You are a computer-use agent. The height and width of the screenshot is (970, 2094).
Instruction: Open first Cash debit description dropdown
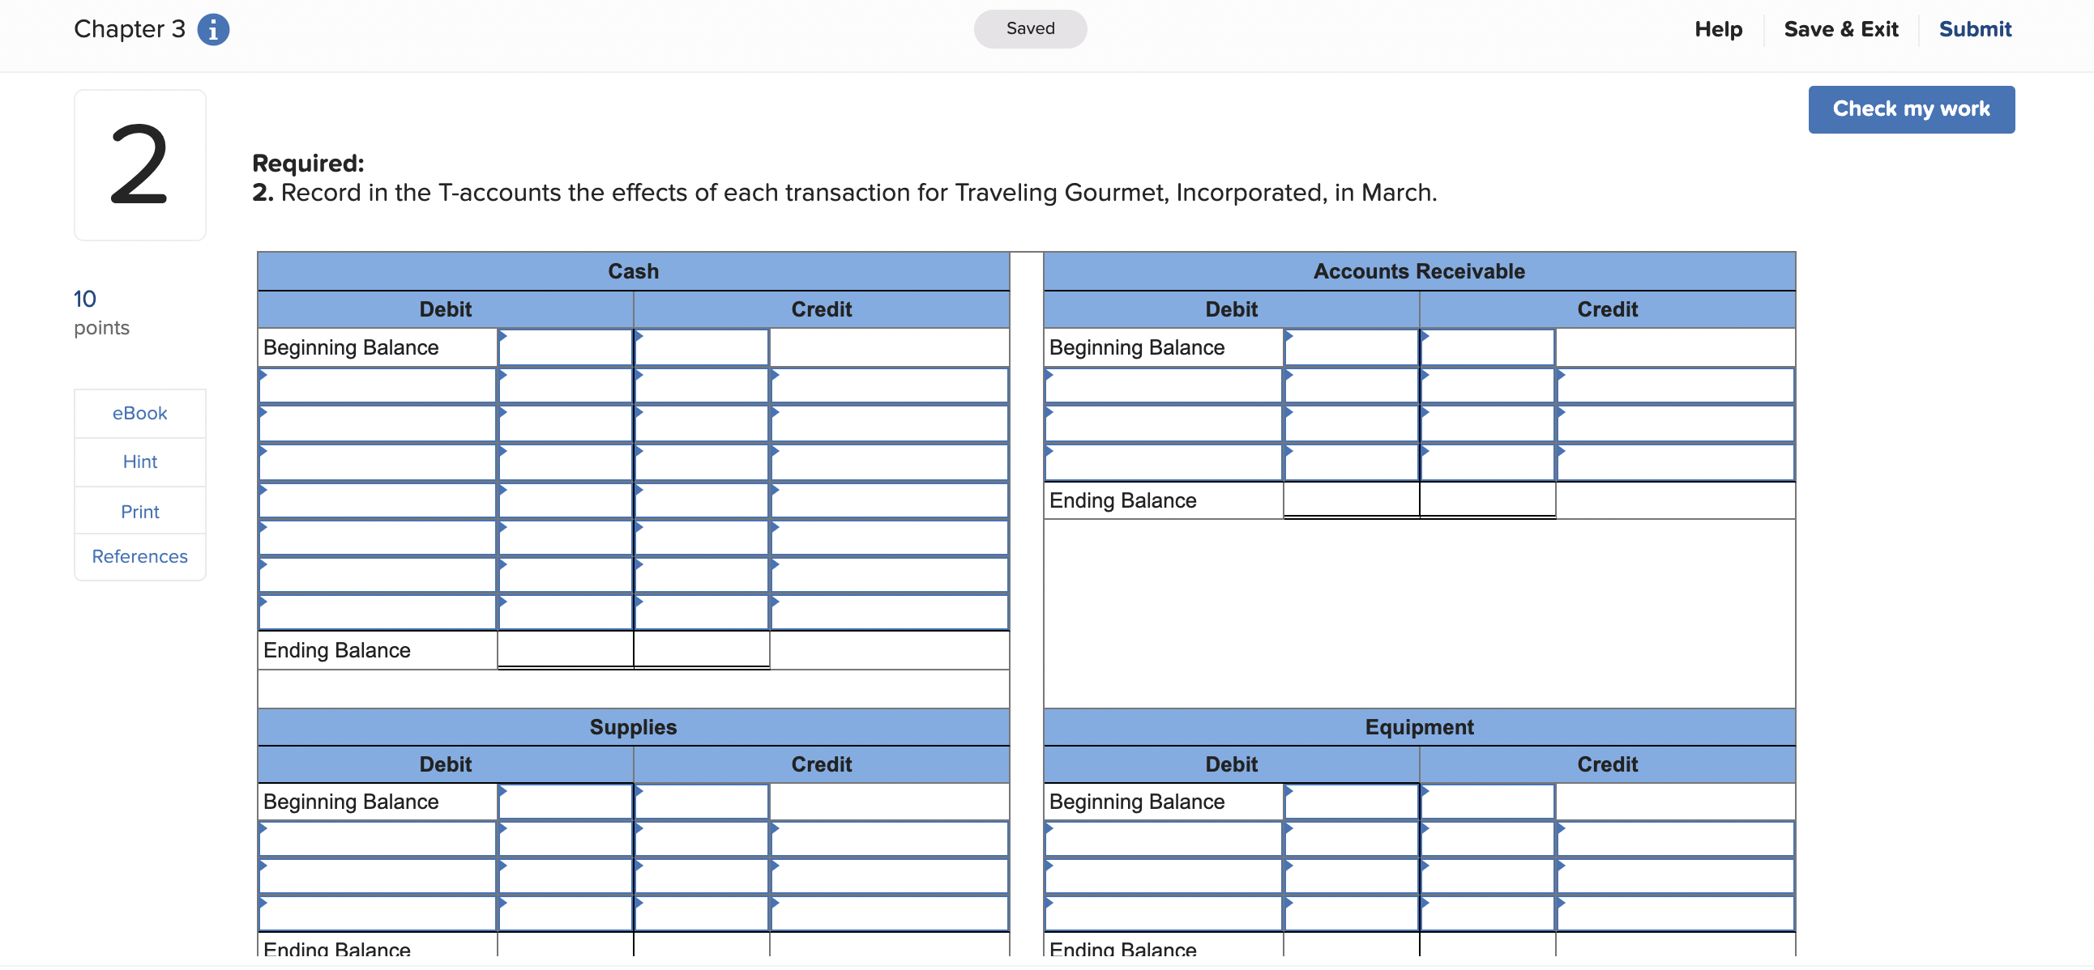coord(377,386)
